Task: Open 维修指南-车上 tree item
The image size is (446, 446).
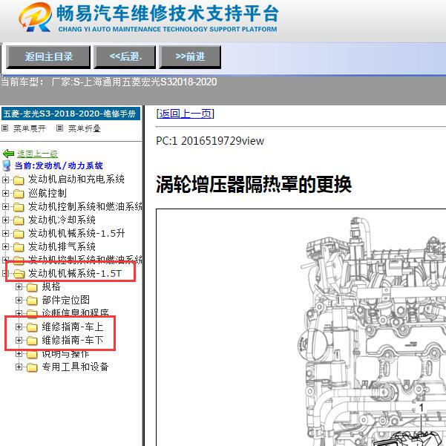Action: (x=73, y=327)
